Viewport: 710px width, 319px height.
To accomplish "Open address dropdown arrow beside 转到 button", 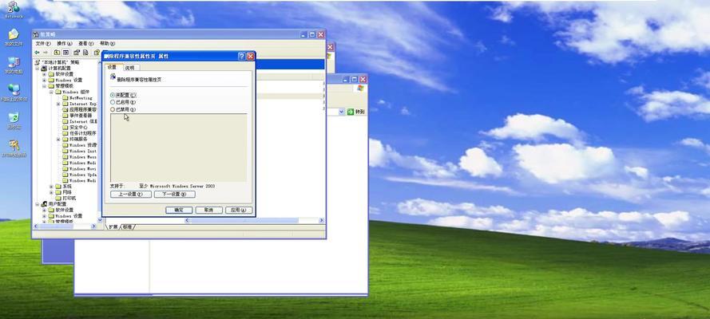I will pos(342,112).
